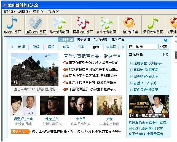Open the 帮助(H) menu
The image size is (177, 142).
pyautogui.click(x=54, y=12)
